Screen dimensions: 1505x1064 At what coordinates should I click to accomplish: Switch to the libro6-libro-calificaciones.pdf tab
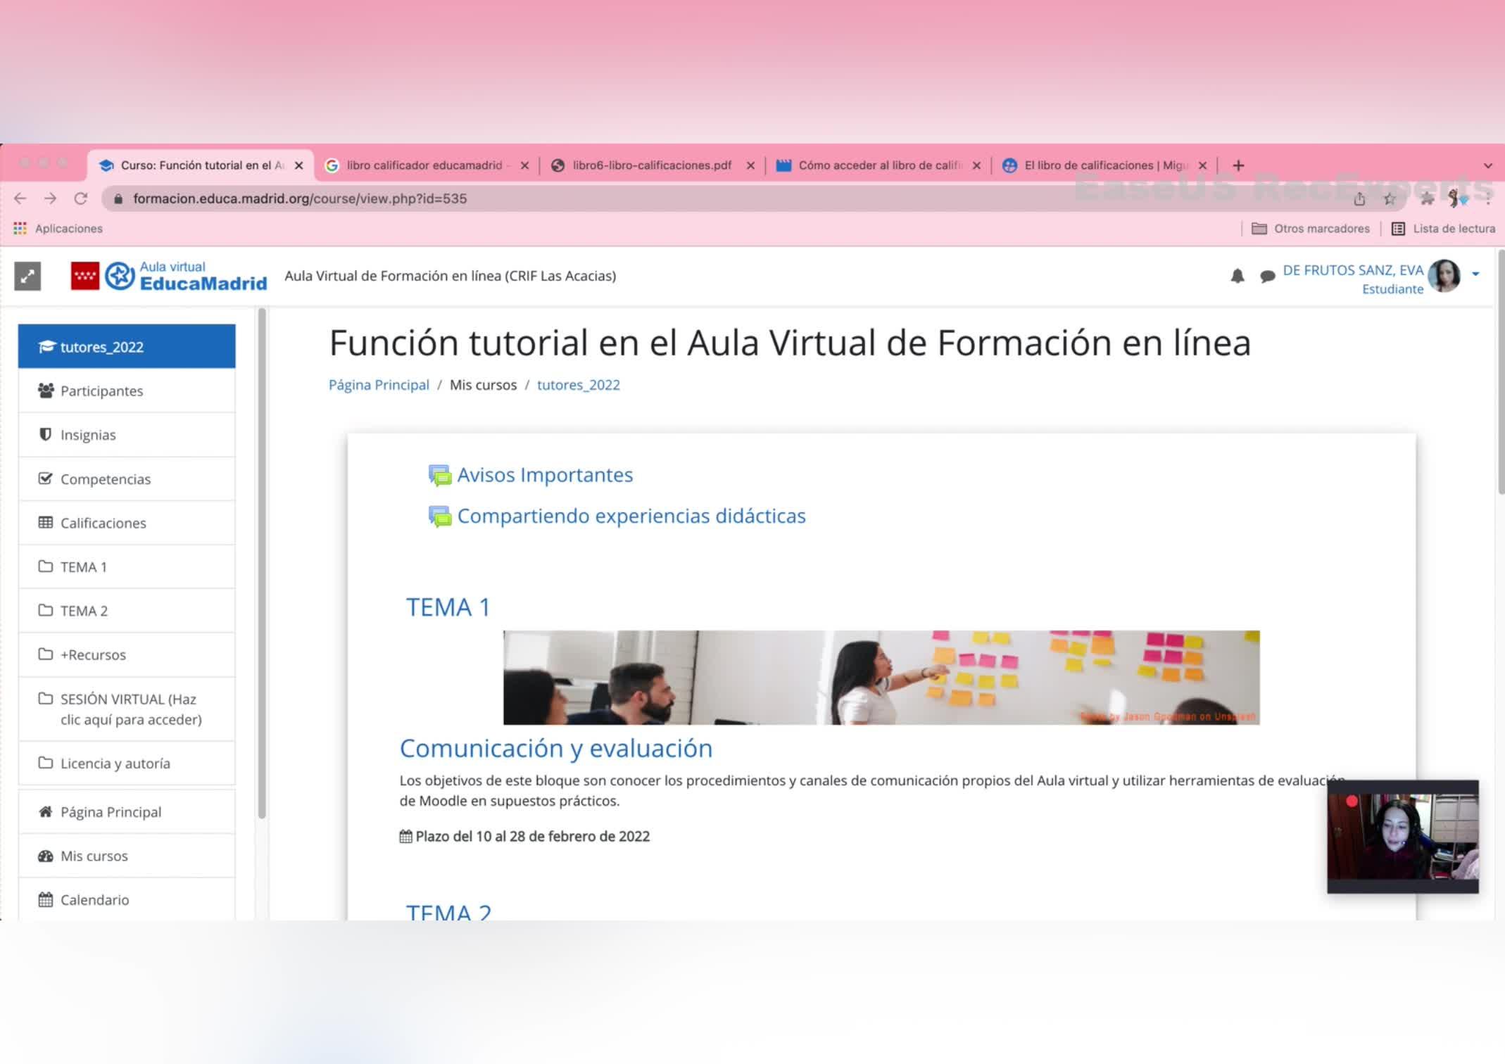651,165
